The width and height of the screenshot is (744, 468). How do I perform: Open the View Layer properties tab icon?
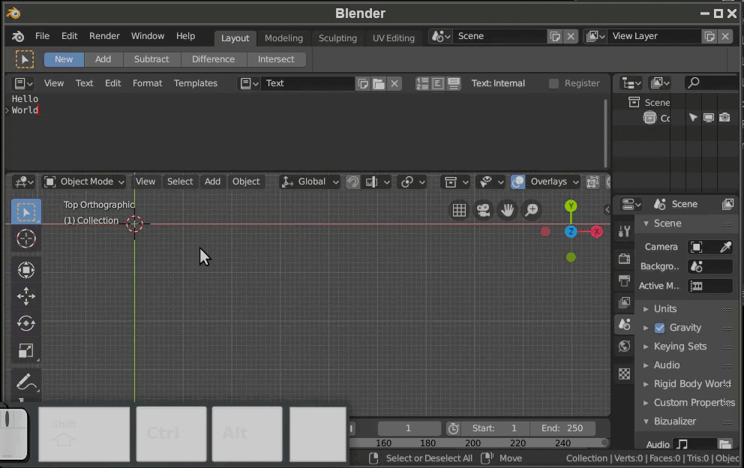625,302
